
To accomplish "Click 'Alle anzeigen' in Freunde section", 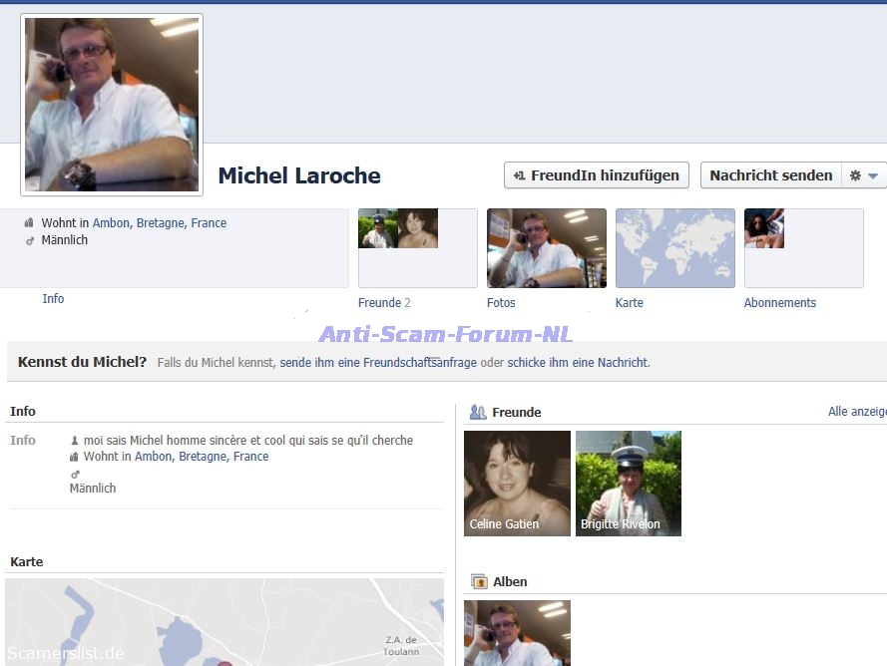I will pyautogui.click(x=856, y=412).
